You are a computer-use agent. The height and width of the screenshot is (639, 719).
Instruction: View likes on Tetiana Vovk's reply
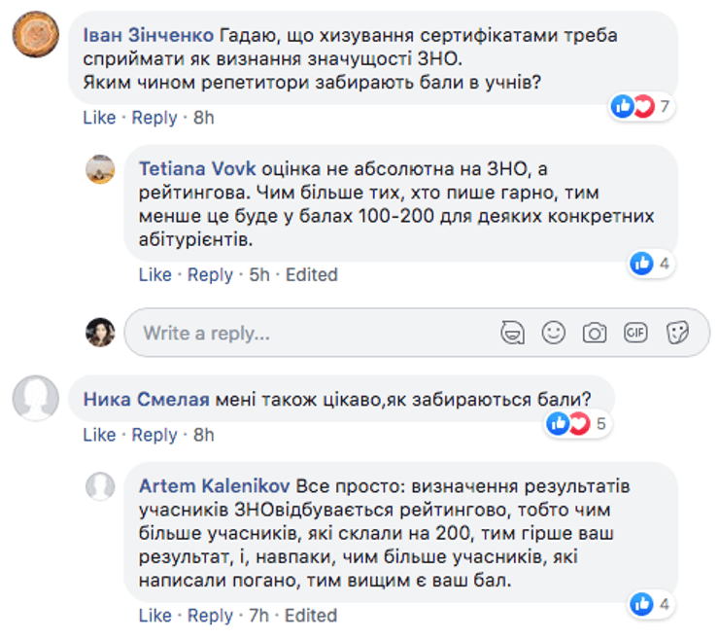click(651, 263)
